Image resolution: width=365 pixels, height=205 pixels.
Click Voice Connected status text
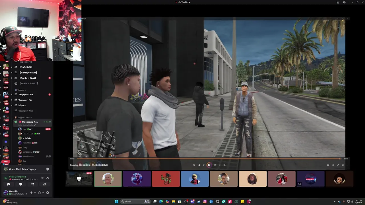(17, 177)
